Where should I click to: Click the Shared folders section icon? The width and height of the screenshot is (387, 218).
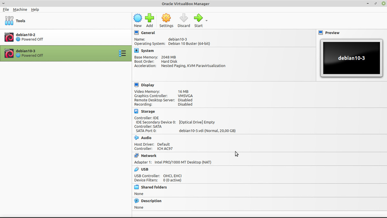click(136, 187)
